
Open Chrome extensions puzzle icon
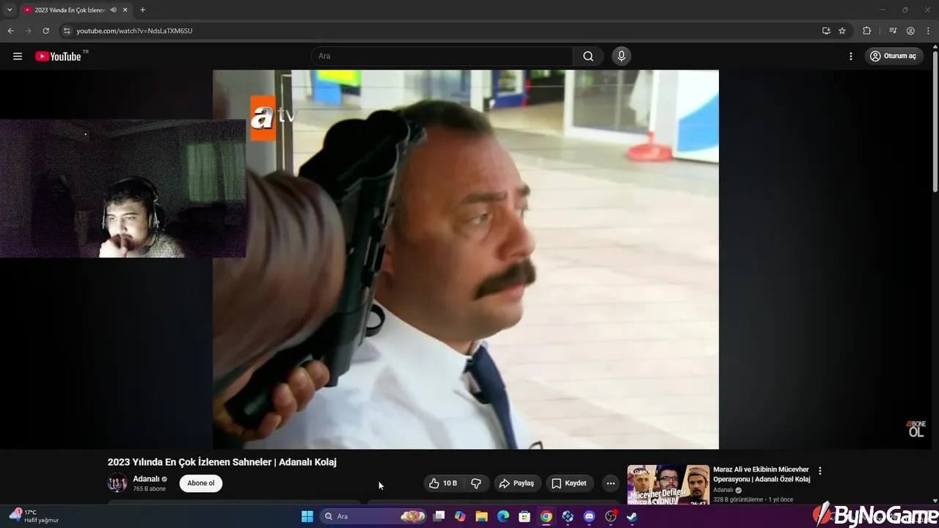(867, 31)
